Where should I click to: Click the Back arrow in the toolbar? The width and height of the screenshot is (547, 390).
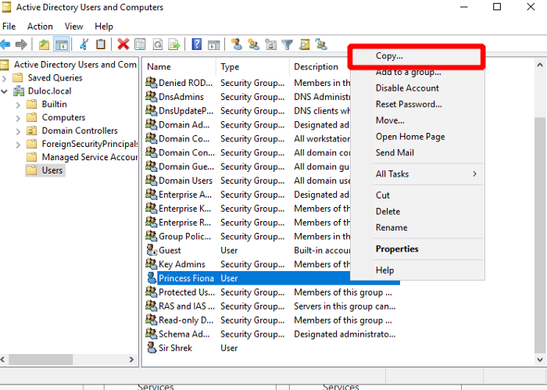coord(5,45)
